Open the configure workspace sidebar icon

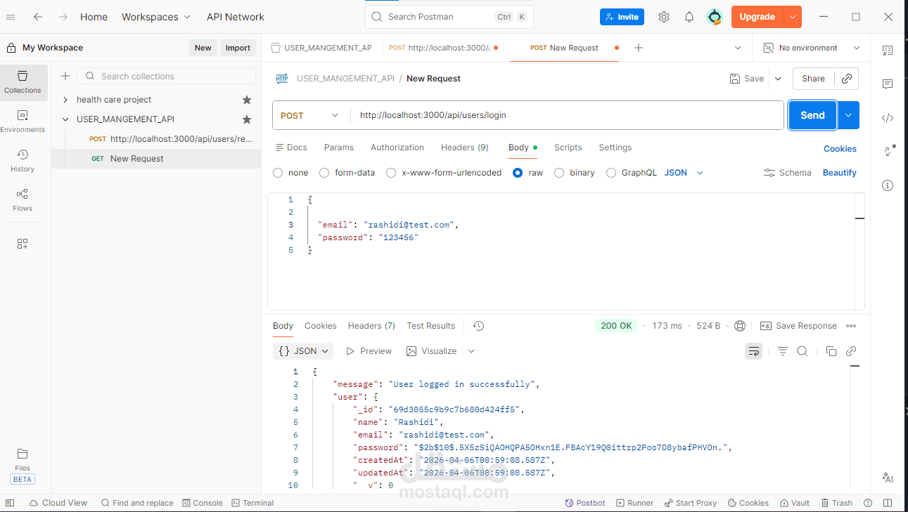coord(23,244)
